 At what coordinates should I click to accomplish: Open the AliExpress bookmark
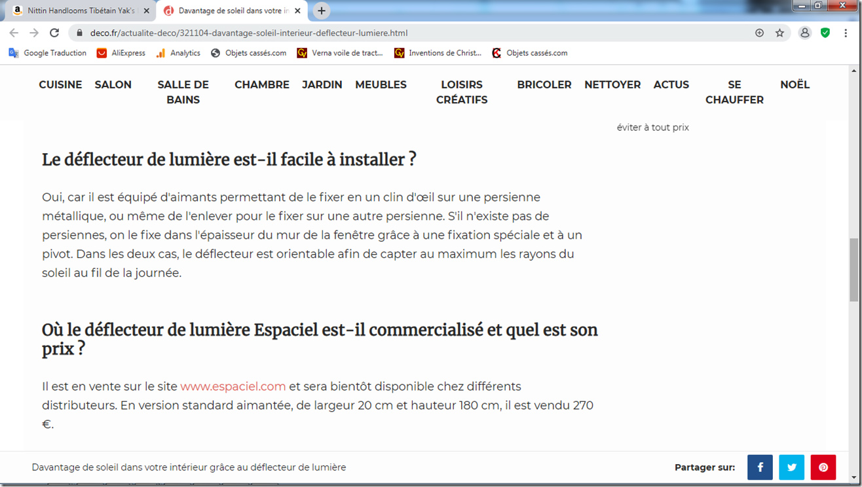point(121,53)
